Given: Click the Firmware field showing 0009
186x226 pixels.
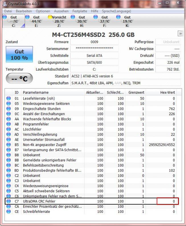Looking at the screenshot, I should (x=94, y=42).
